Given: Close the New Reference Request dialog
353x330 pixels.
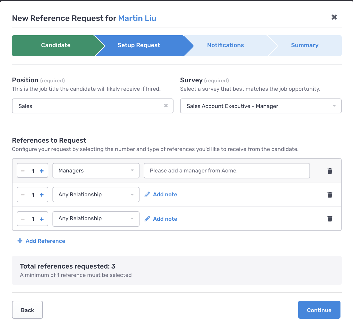Looking at the screenshot, I should coord(334,17).
